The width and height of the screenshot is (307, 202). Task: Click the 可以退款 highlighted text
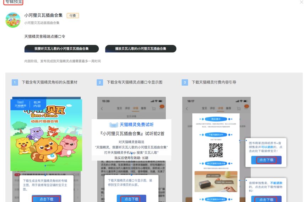pyautogui.click(x=267, y=147)
